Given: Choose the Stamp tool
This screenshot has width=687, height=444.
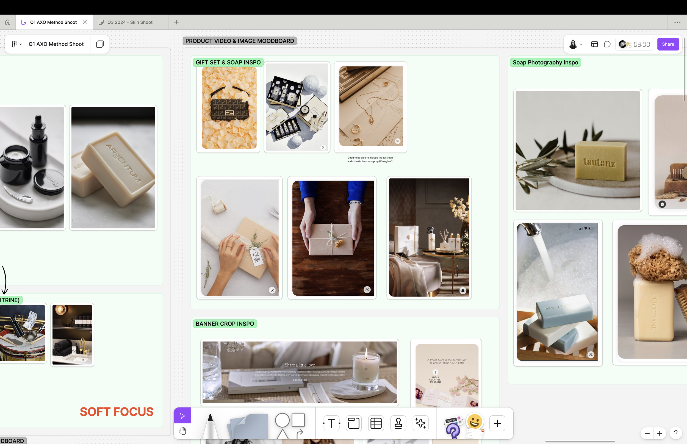Looking at the screenshot, I should click(x=398, y=423).
